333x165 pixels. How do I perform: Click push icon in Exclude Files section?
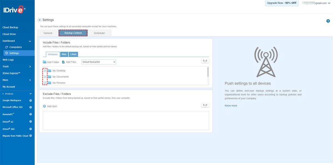205,105
